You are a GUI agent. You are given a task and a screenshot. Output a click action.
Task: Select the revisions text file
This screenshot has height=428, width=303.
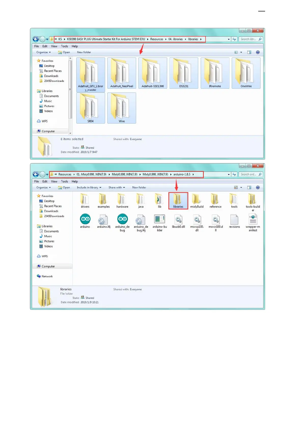(234, 221)
